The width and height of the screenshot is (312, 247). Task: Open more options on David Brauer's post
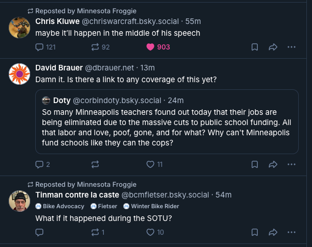(x=292, y=164)
